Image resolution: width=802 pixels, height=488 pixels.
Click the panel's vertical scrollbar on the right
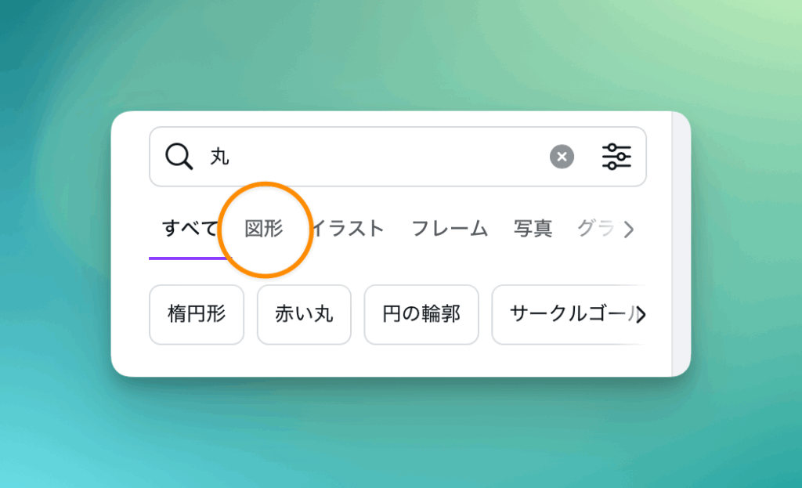(x=681, y=243)
